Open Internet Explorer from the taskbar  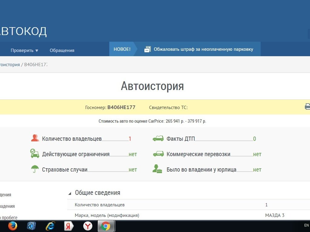[50, 226]
